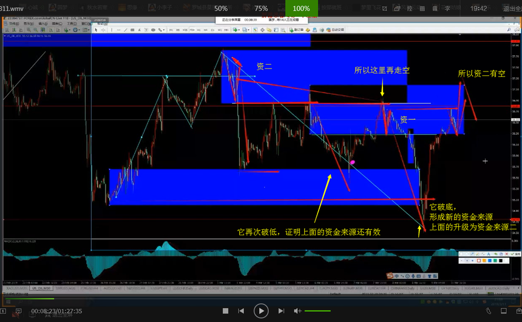Open the 工具 tools menu
Image resolution: width=522 pixels, height=322 pixels.
72,24
